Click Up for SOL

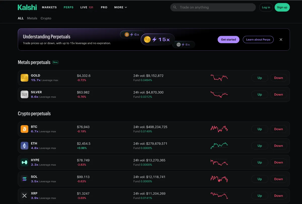point(260,179)
